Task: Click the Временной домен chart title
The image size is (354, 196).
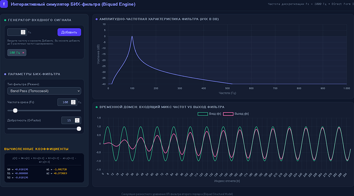Action: (x=162, y=107)
